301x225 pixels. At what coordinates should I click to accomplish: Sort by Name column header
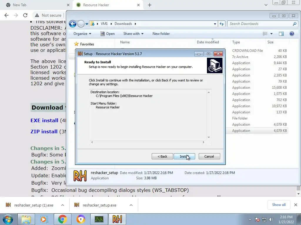point(125,42)
